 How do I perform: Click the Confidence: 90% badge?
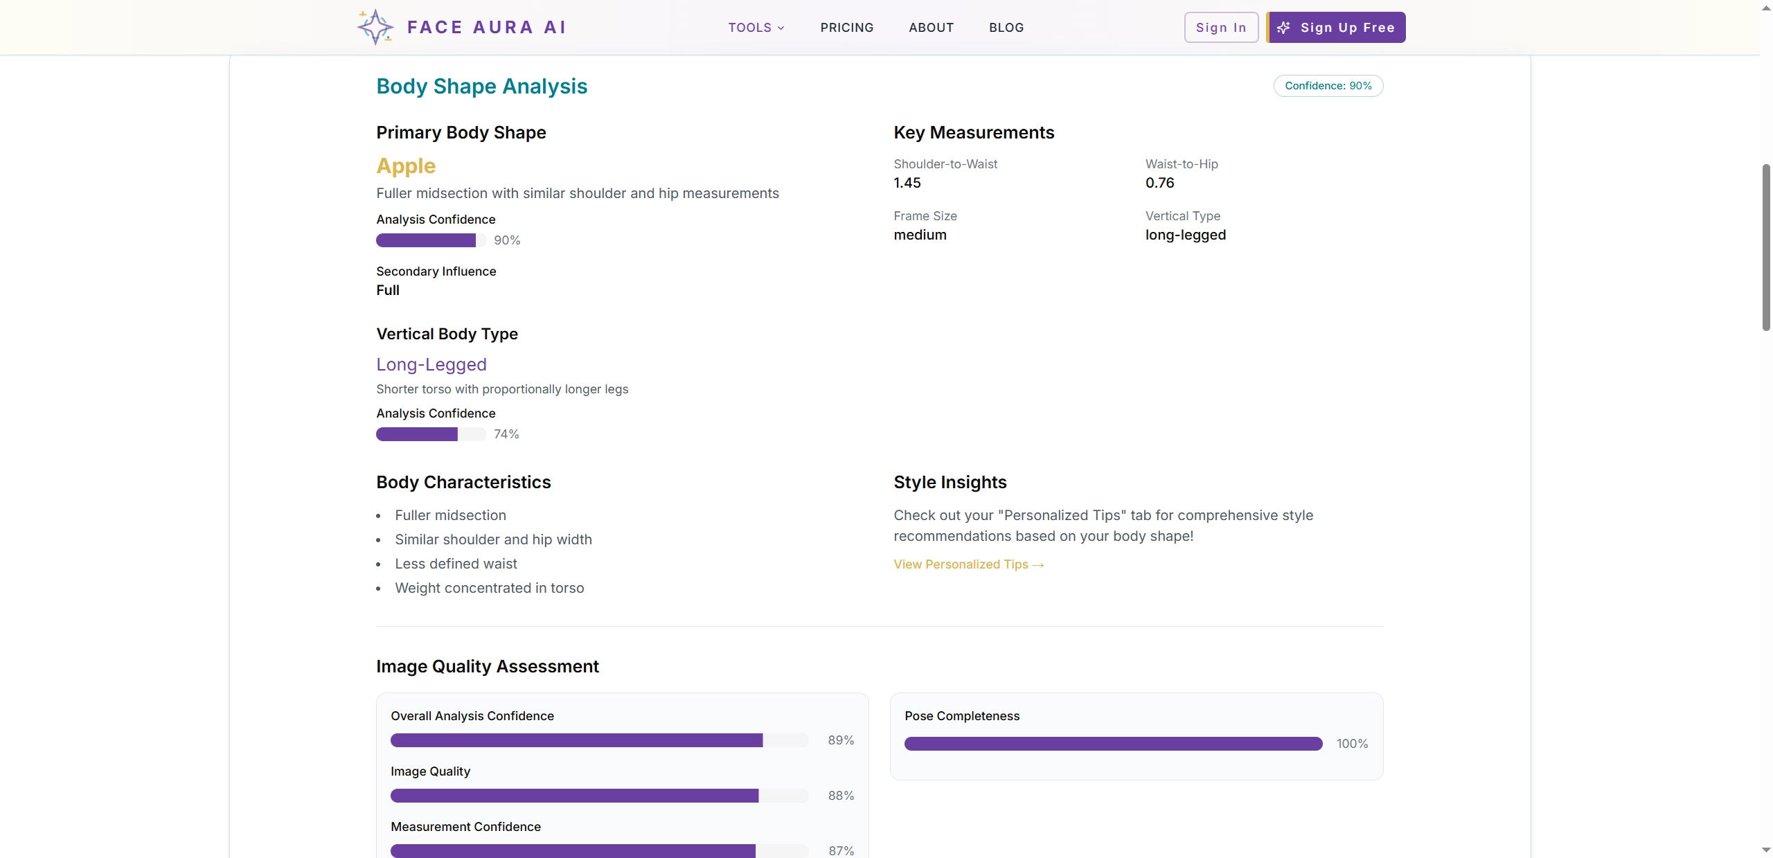tap(1328, 86)
